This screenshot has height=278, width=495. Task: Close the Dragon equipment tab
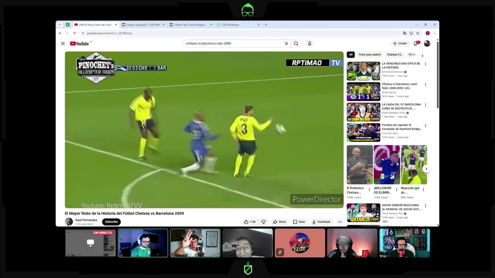coord(163,25)
